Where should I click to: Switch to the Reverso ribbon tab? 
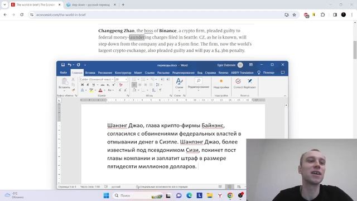[223, 73]
